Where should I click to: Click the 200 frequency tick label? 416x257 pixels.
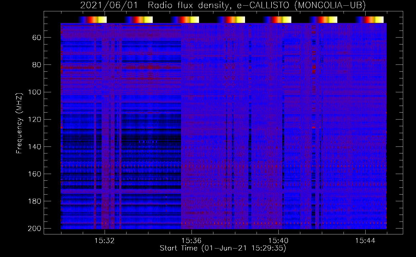click(x=34, y=228)
